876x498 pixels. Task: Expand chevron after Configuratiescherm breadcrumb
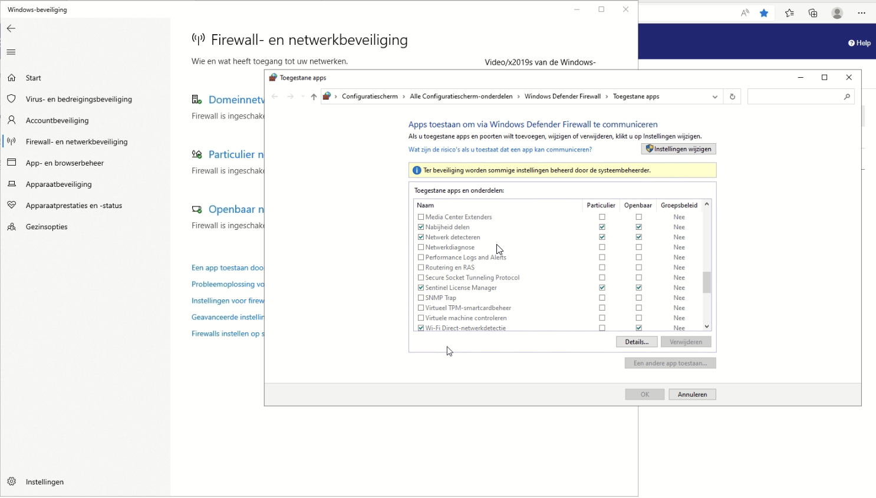tap(404, 97)
